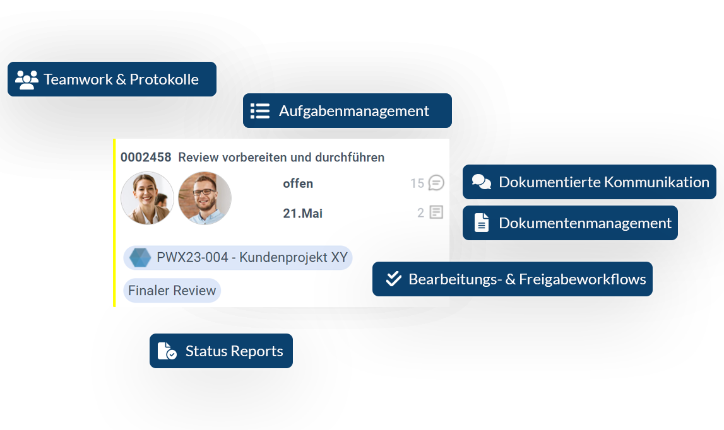Image resolution: width=724 pixels, height=430 pixels.
Task: Click the Finaler Review tag
Action: pos(172,291)
